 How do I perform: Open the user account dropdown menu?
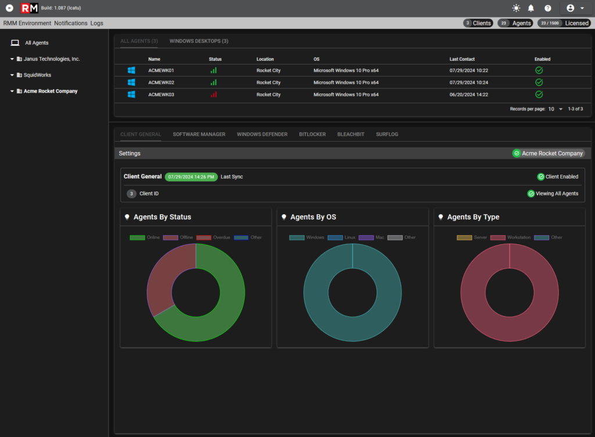click(575, 8)
